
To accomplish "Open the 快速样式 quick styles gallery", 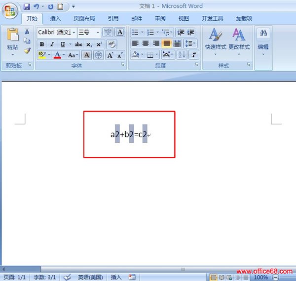I will [x=216, y=42].
